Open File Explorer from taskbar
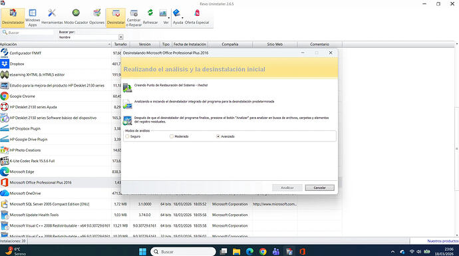Viewport: 459px width, 256px height. tap(237, 251)
